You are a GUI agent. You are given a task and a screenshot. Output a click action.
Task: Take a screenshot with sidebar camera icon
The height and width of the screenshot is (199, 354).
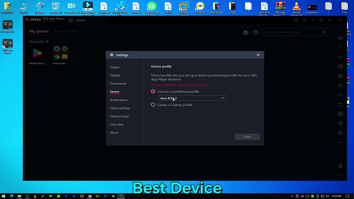tap(340, 85)
